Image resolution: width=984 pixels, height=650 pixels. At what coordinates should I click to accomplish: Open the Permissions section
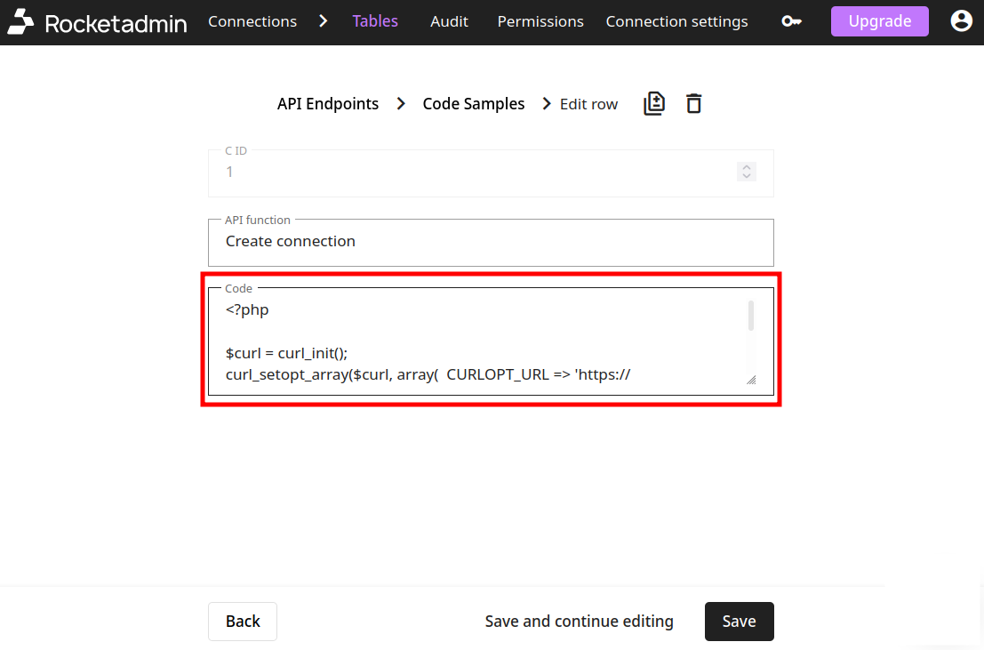[540, 20]
